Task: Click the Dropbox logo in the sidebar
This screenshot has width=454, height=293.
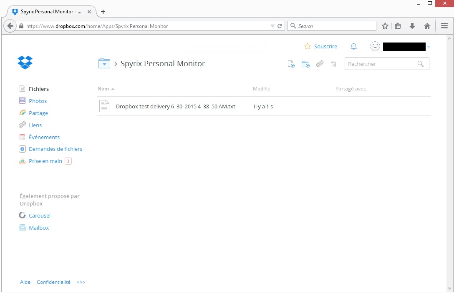Action: point(25,63)
